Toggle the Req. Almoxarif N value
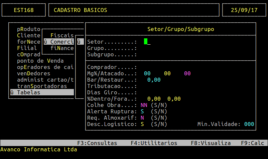Image resolution: width=268 pixels, height=159 pixels. (x=142, y=118)
